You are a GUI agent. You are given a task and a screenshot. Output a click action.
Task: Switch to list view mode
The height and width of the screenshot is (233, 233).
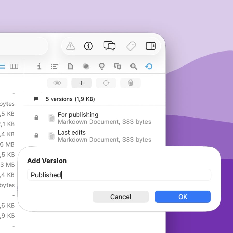(x=2, y=67)
